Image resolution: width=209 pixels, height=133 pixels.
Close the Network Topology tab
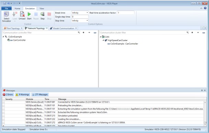point(47,28)
